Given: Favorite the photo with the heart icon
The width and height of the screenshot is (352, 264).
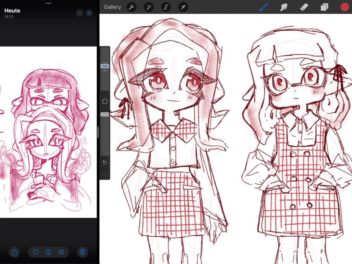Looking at the screenshot, I should coord(35,252).
